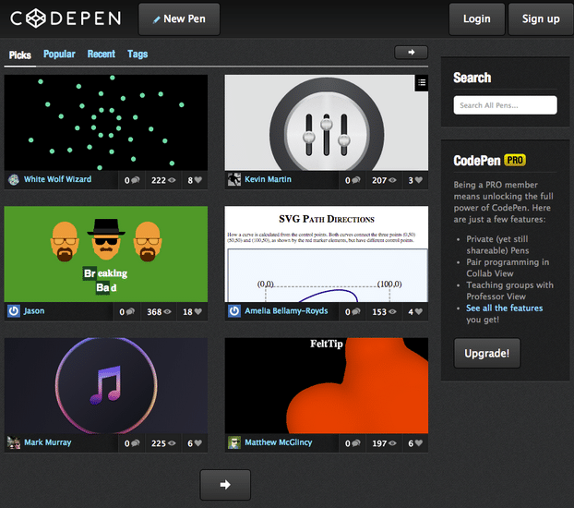The height and width of the screenshot is (508, 574).
Task: Click the Upgrade! button
Action: pos(487,353)
